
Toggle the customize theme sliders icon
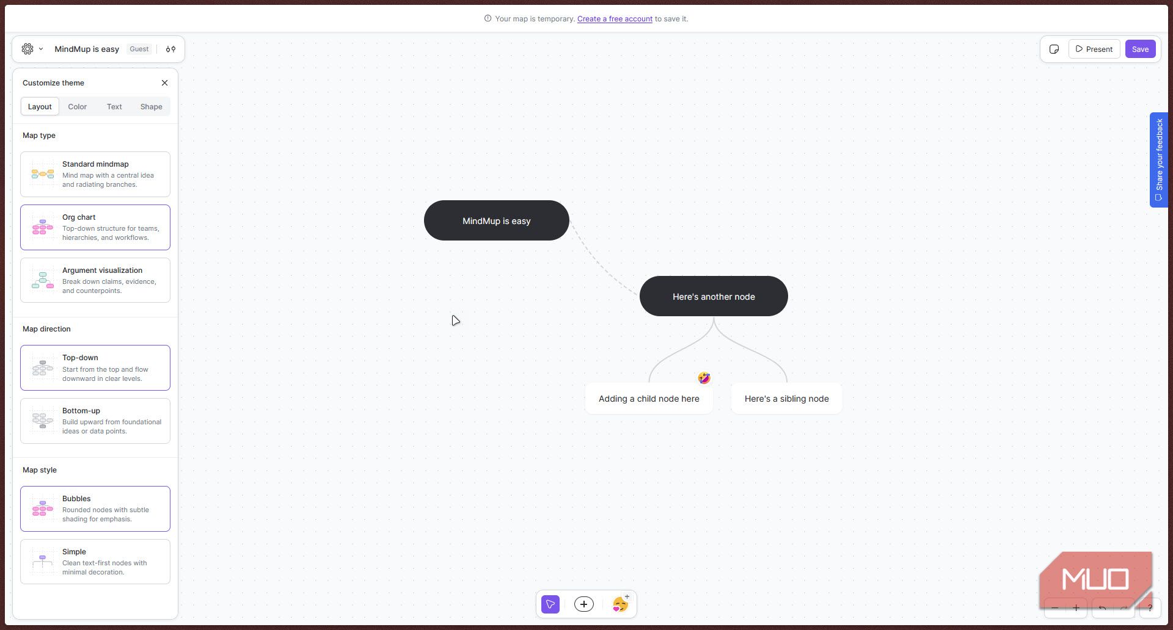click(x=170, y=49)
